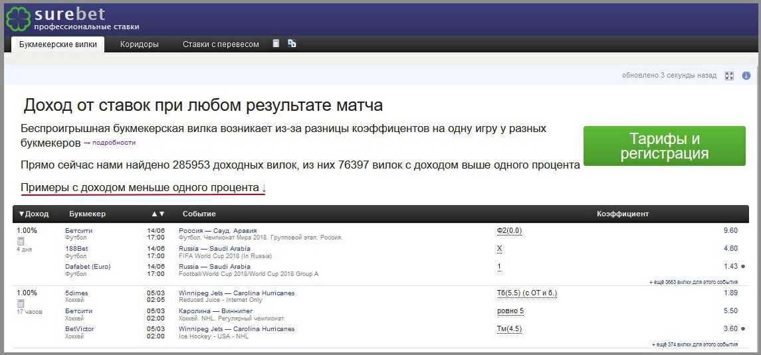Open calculator icon for Winnipeg–Carolina surebet
The image size is (761, 355).
[21, 304]
